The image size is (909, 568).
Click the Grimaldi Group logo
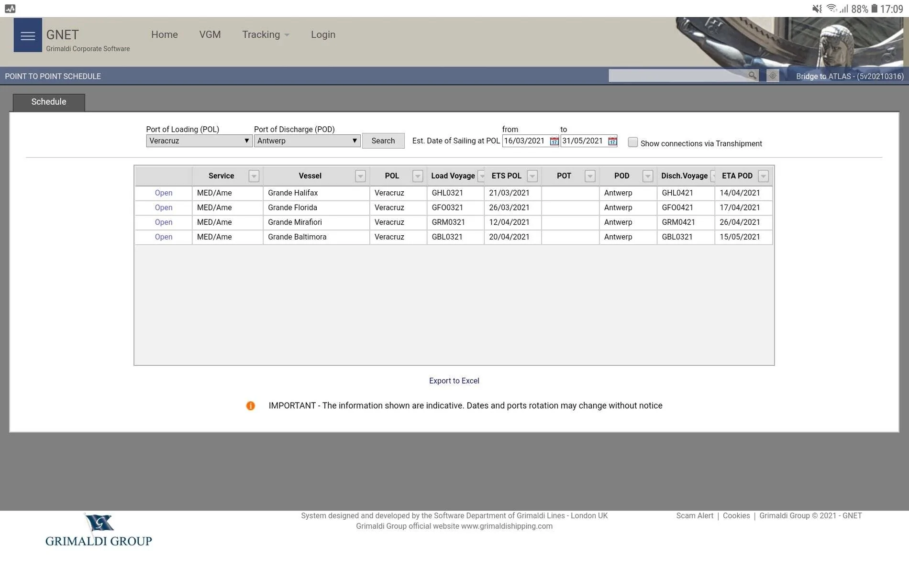pyautogui.click(x=99, y=530)
